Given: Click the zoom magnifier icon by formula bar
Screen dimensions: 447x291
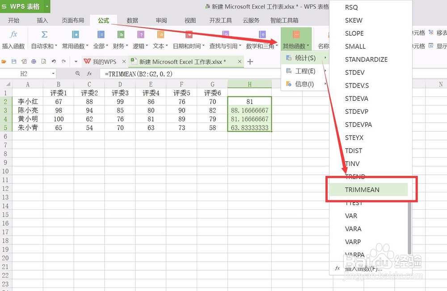Looking at the screenshot, I should [x=77, y=74].
